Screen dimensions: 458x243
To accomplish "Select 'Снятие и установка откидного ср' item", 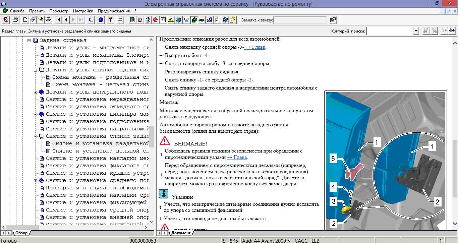I will pos(94,107).
